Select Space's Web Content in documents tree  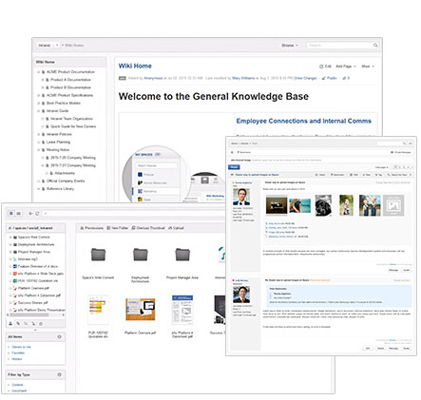[x=33, y=238]
